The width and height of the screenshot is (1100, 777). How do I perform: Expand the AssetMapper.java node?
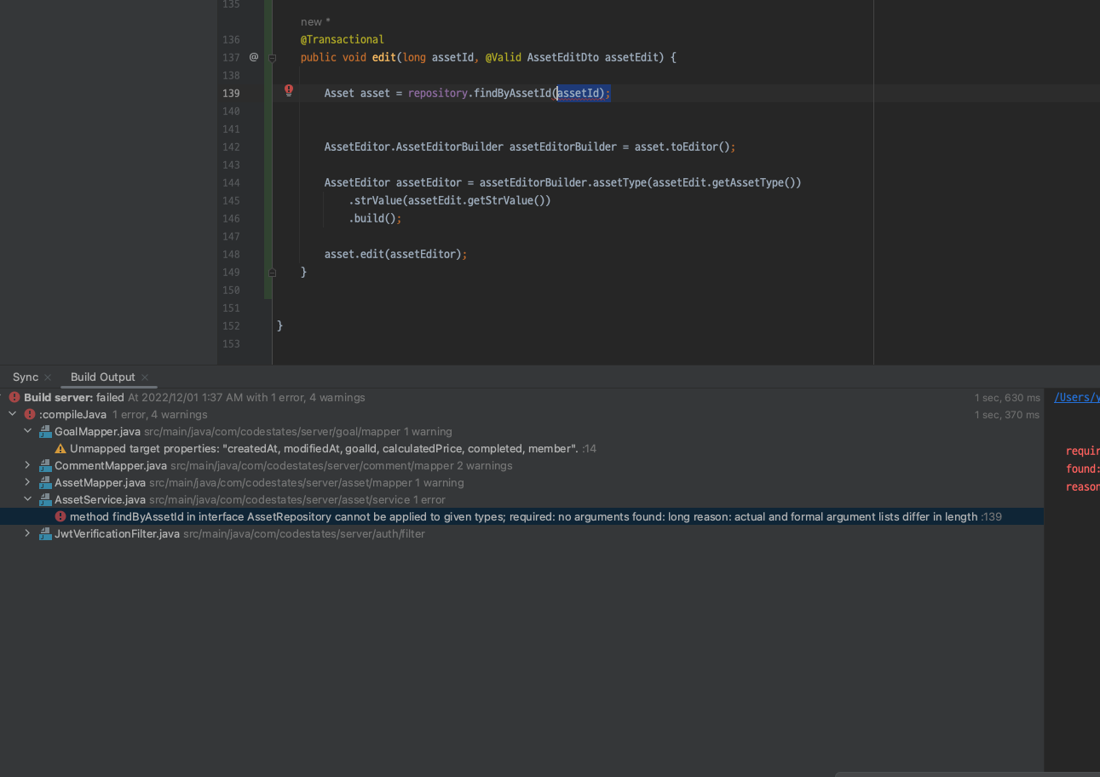coord(27,482)
